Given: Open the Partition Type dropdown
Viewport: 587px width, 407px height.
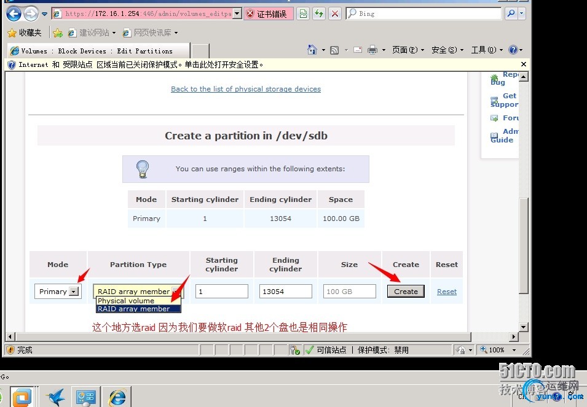Looking at the screenshot, I should pos(138,291).
